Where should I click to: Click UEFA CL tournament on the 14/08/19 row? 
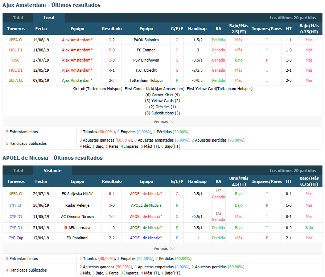click(x=16, y=40)
